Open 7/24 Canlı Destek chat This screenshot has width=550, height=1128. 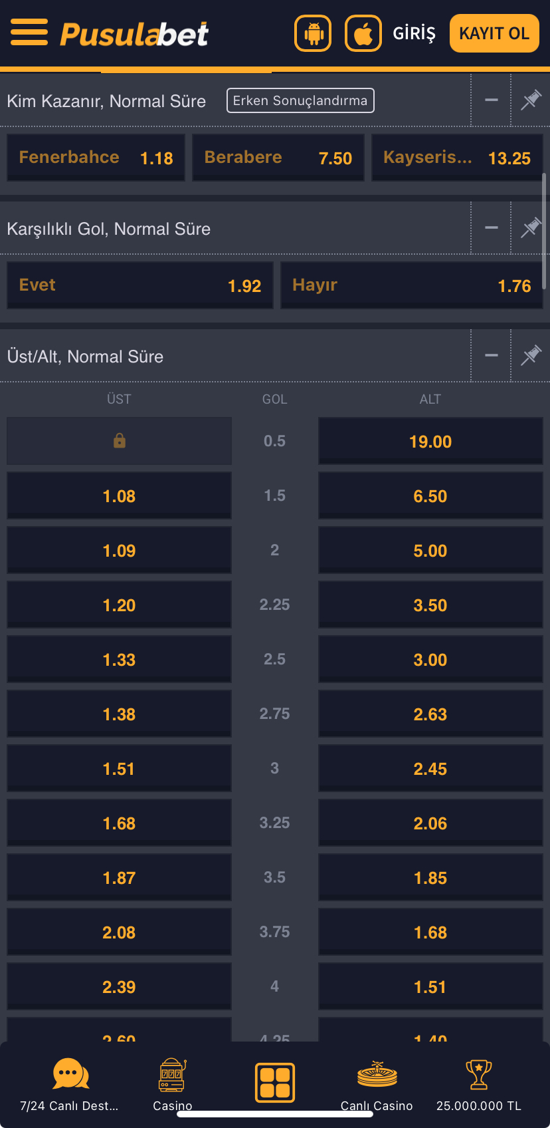point(70,1073)
